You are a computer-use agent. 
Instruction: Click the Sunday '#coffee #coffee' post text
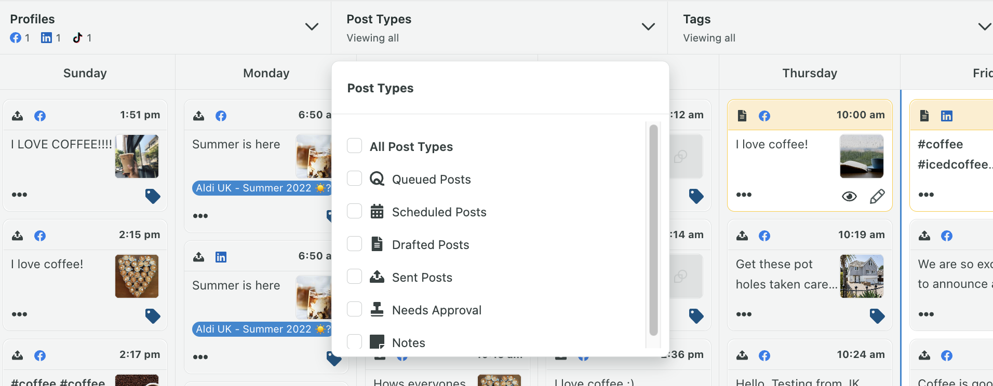pyautogui.click(x=58, y=382)
